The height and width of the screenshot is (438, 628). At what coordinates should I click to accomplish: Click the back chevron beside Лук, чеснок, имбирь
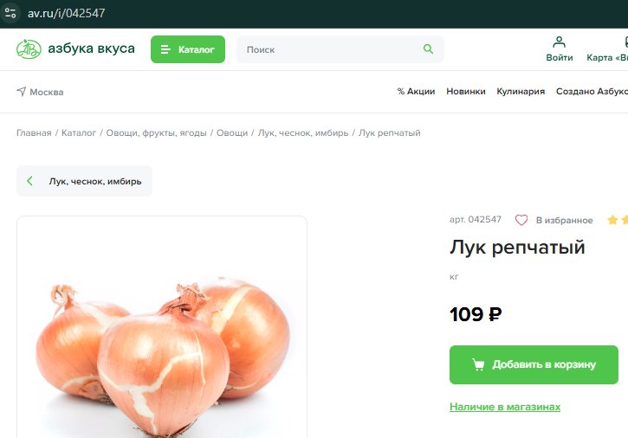29,181
